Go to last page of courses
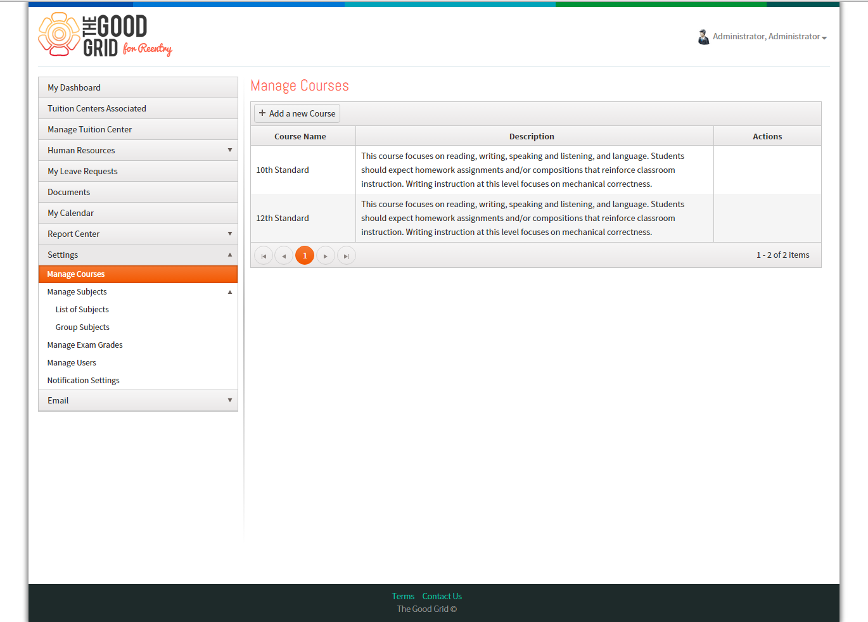 tap(347, 256)
